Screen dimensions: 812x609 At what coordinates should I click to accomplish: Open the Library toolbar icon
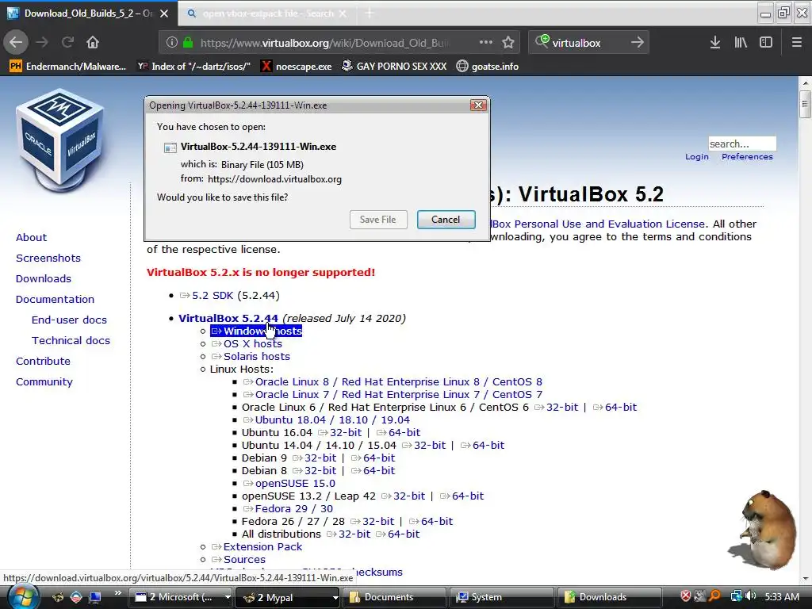(x=741, y=43)
